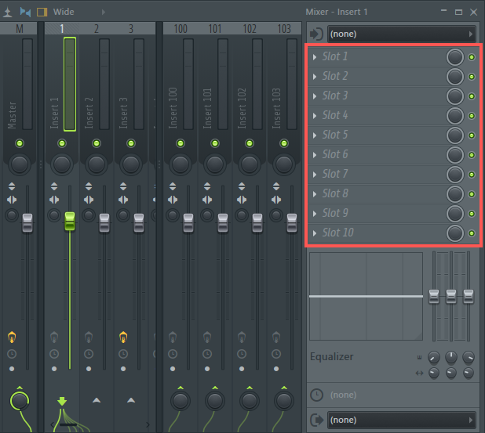Mute the Insert 1 track
Screen dimensions: 485x433
point(62,143)
